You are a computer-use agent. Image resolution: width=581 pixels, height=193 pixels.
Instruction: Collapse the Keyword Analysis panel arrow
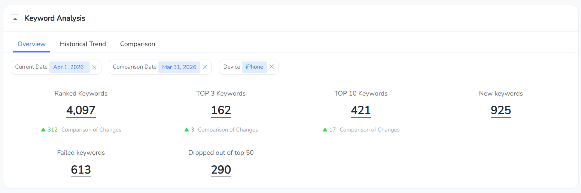(15, 18)
